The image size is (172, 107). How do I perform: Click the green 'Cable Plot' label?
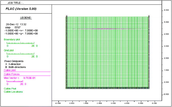pos(10,89)
